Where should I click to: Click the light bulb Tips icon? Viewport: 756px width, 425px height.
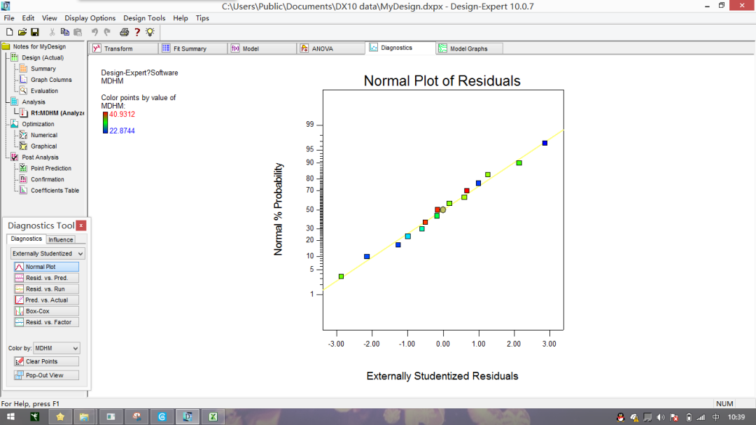point(150,32)
